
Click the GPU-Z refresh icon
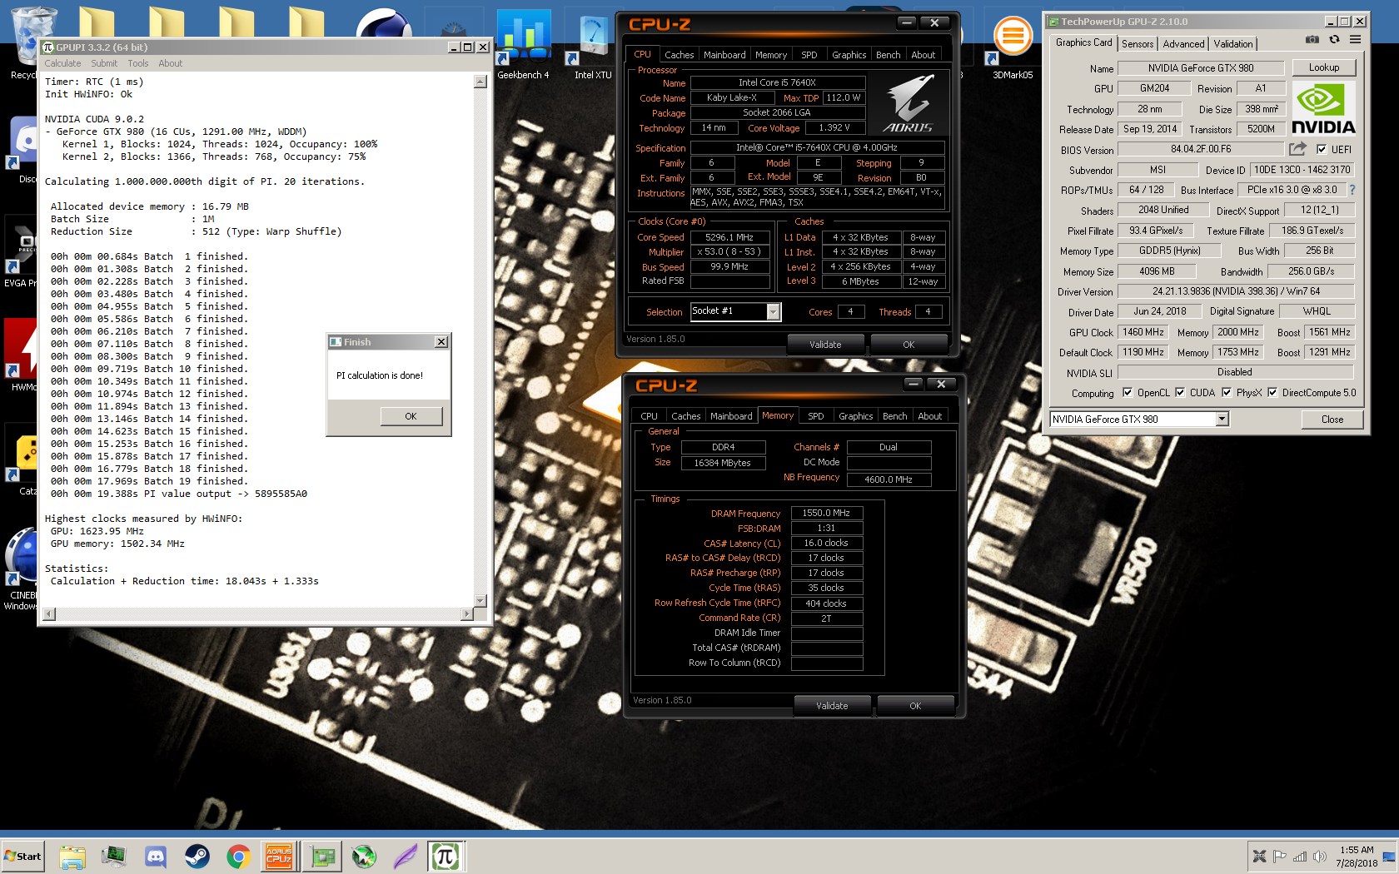pyautogui.click(x=1334, y=39)
